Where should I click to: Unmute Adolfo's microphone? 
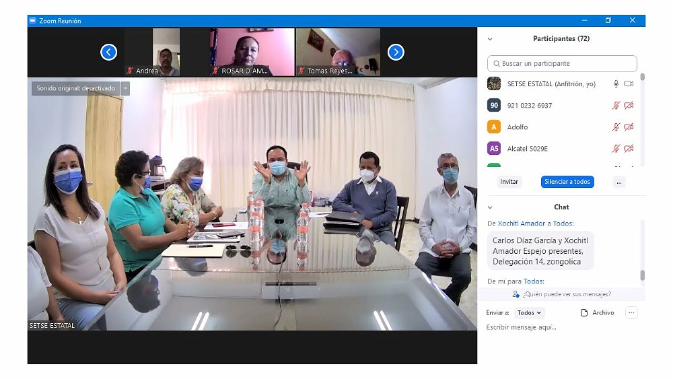click(x=615, y=127)
